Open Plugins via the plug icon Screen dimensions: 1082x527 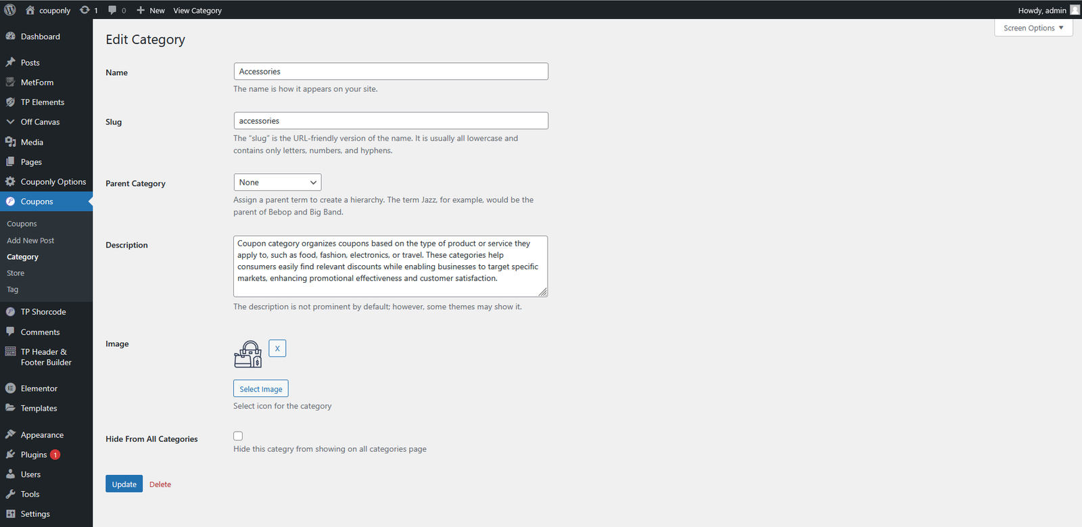[x=11, y=455]
